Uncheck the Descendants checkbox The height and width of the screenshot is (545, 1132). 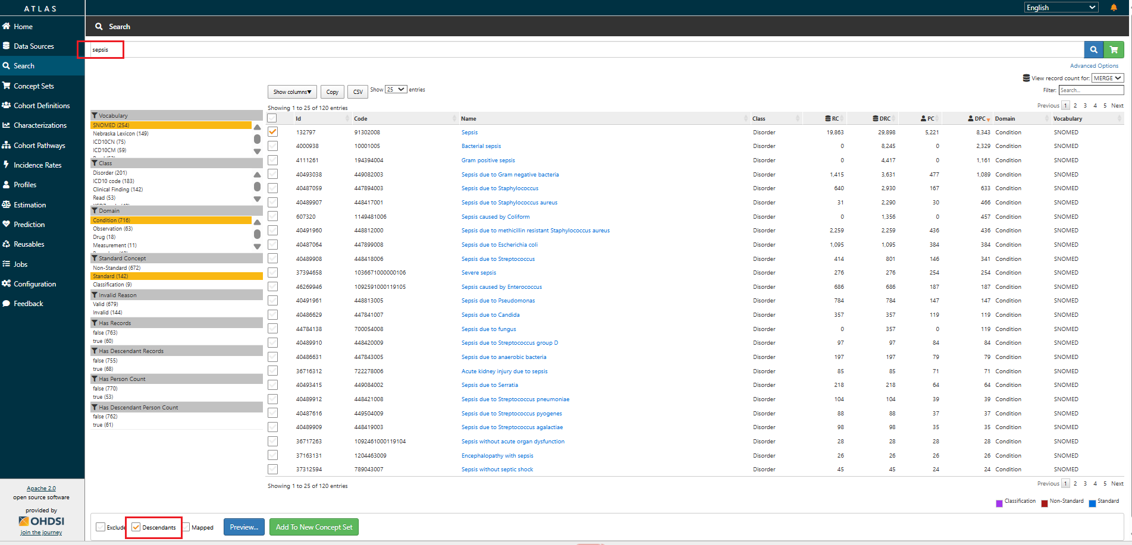tap(136, 527)
